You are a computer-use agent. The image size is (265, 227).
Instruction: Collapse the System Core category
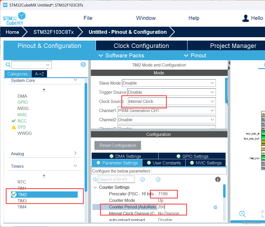tap(75, 80)
